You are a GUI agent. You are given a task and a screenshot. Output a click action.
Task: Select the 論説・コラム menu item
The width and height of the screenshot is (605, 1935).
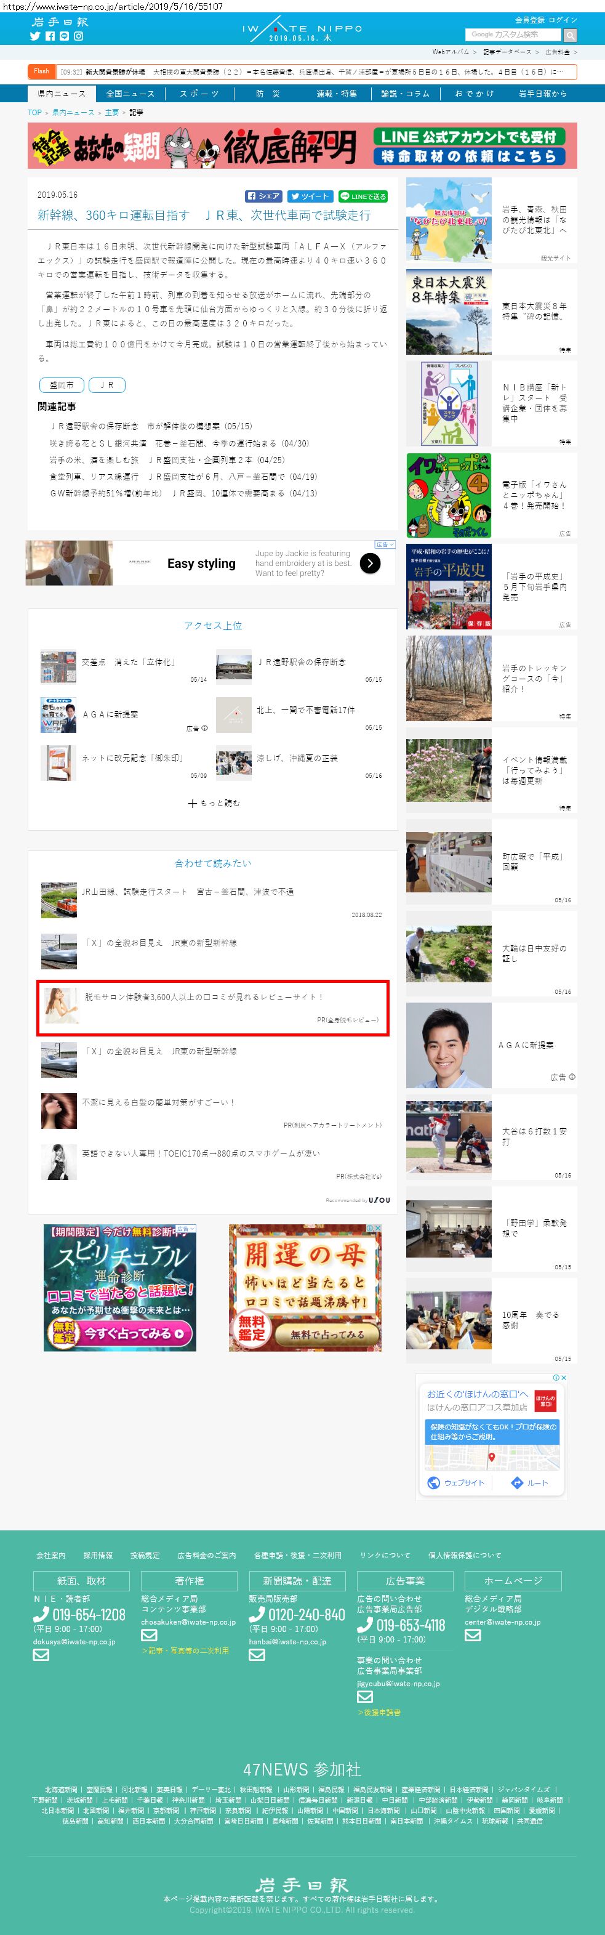coord(406,94)
